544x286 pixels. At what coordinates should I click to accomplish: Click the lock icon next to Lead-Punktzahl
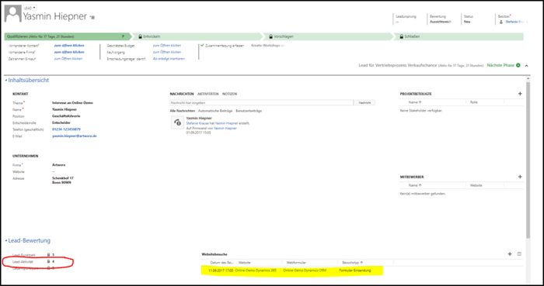pos(48,255)
